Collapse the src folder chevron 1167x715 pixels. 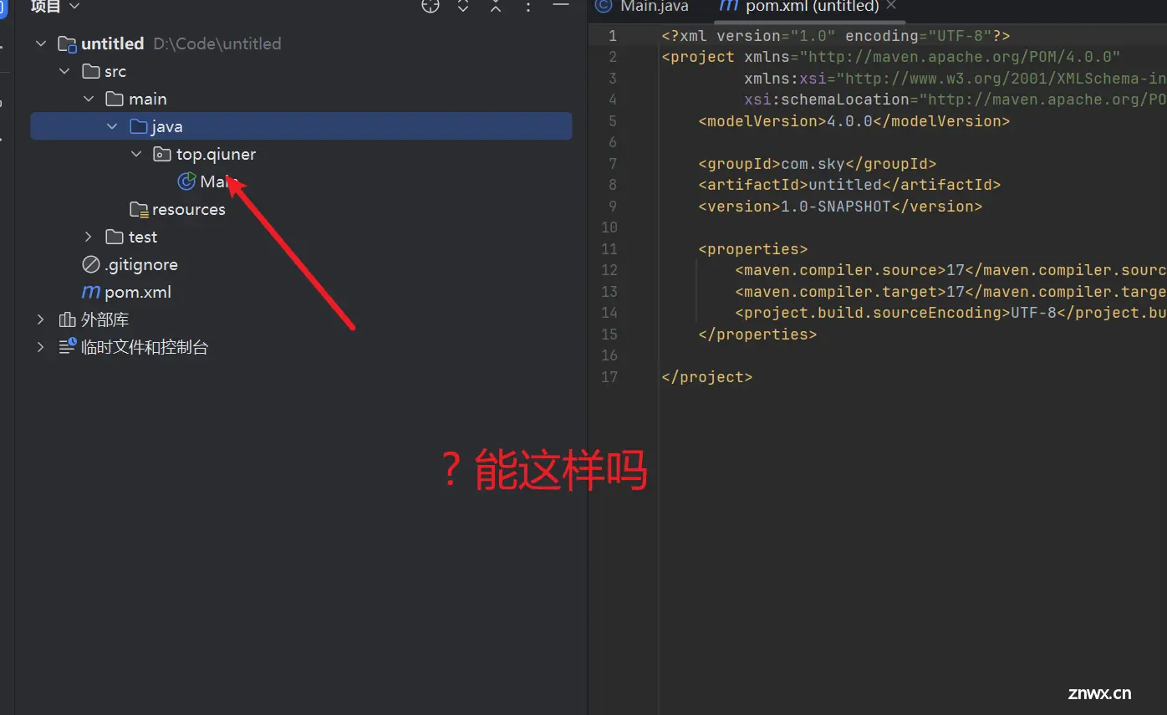coord(64,71)
